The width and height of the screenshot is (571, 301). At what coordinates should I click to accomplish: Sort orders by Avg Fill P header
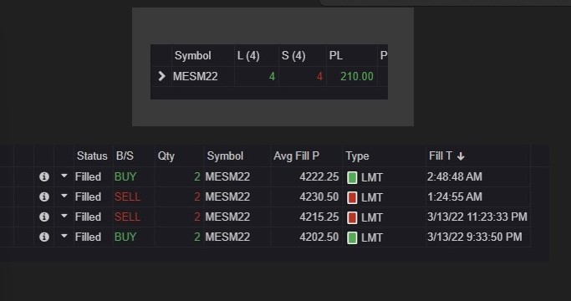pos(296,156)
